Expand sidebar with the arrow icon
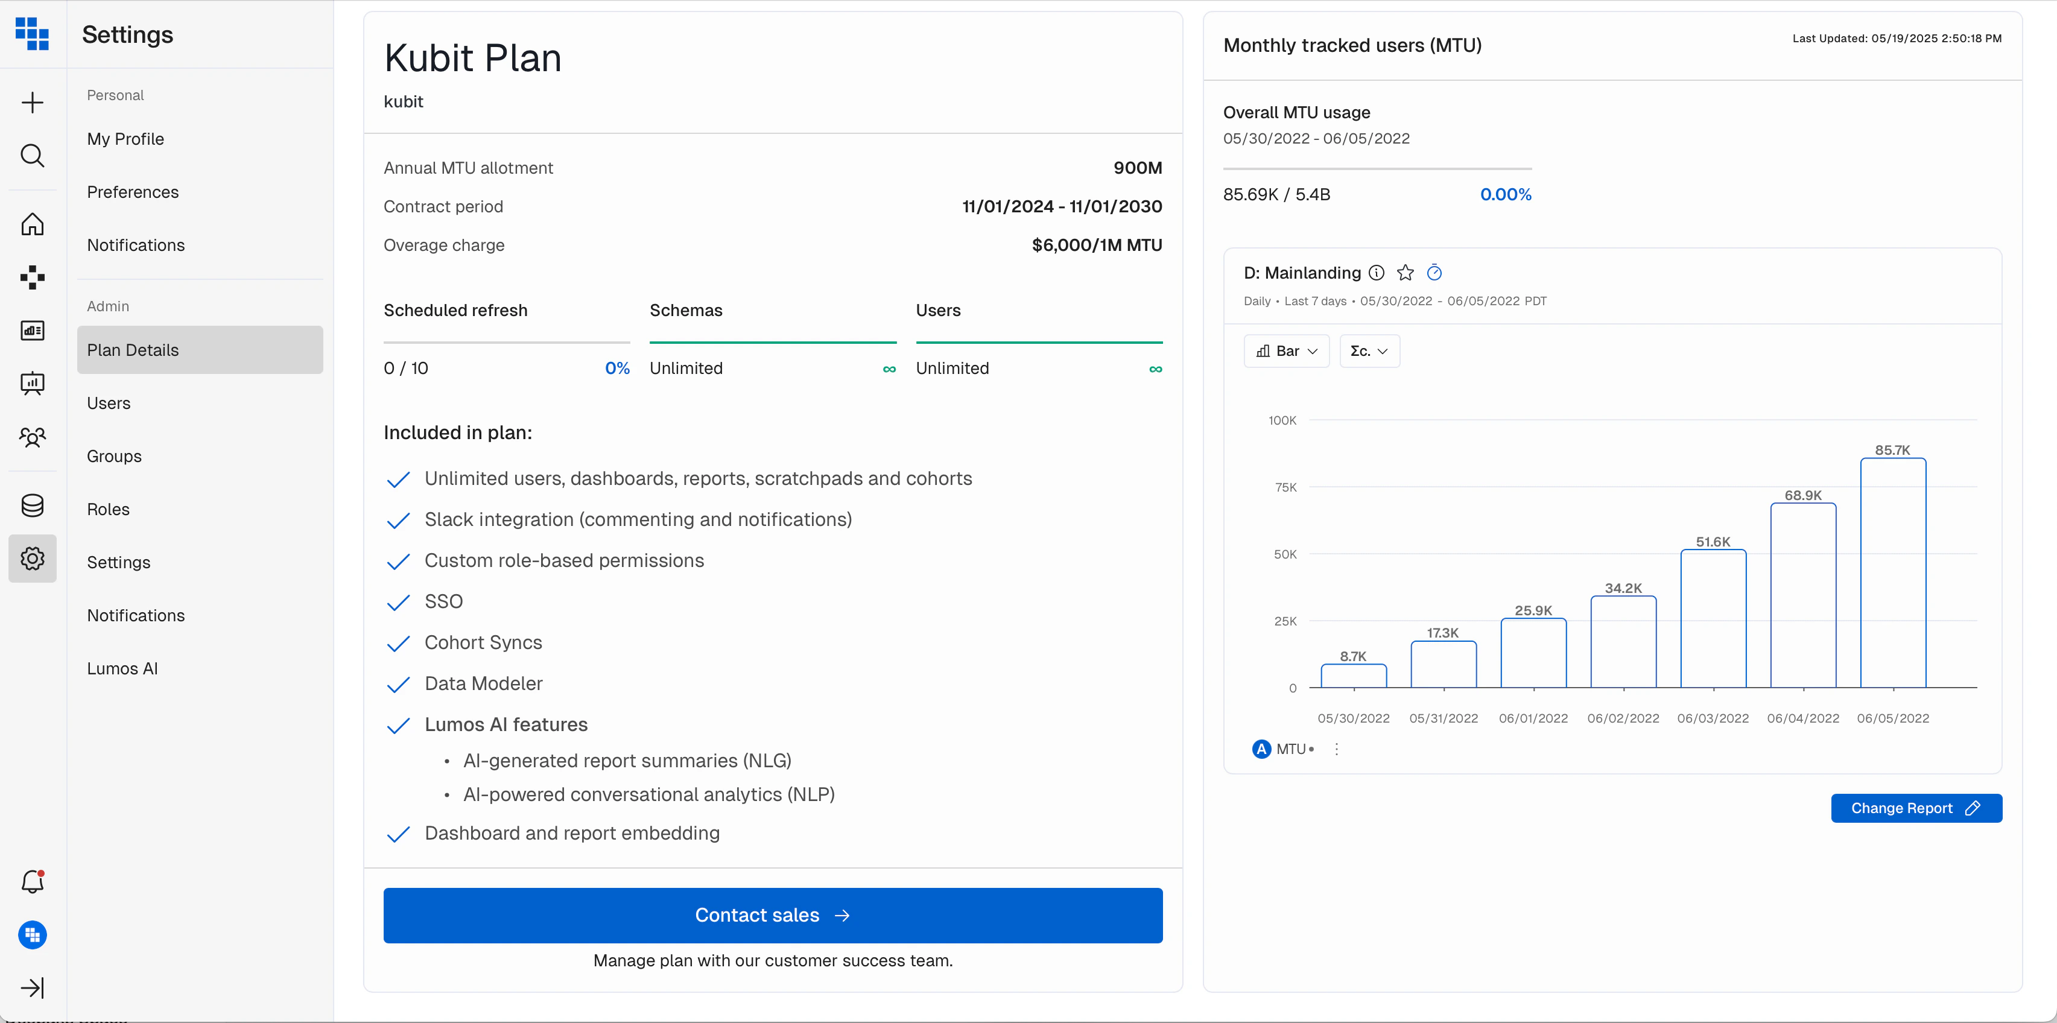The image size is (2057, 1023). click(x=32, y=988)
